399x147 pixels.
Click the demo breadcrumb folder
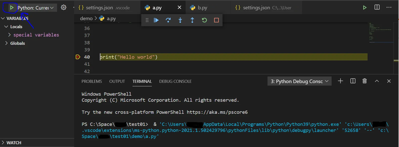(86, 18)
